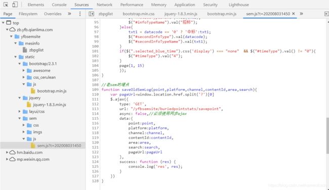Collapse the mesinfo folder
329x190 pixels.
(x=16, y=43)
